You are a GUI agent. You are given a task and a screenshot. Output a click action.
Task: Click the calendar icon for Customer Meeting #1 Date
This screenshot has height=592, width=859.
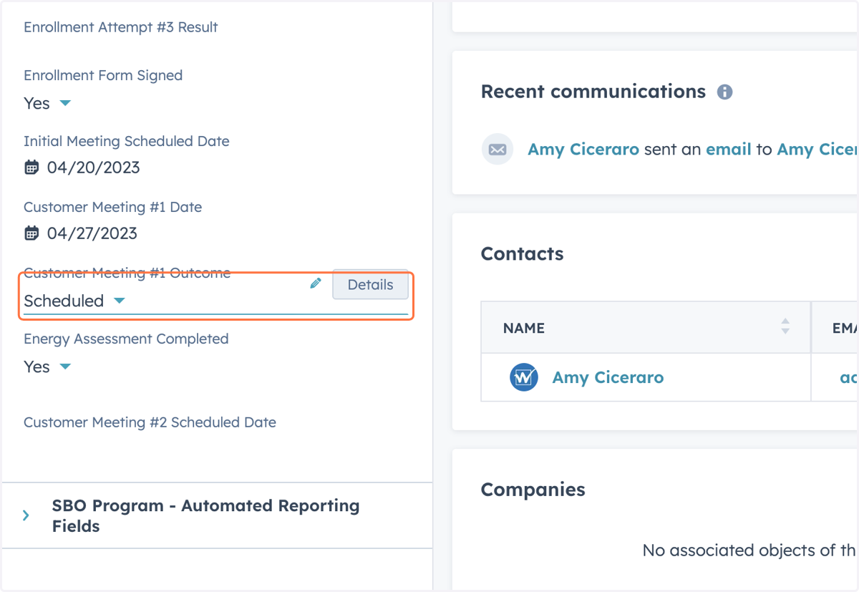[31, 233]
